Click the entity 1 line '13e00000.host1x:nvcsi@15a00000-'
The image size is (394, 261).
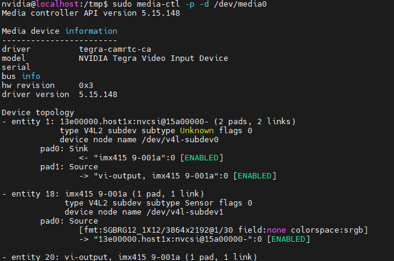(134, 122)
